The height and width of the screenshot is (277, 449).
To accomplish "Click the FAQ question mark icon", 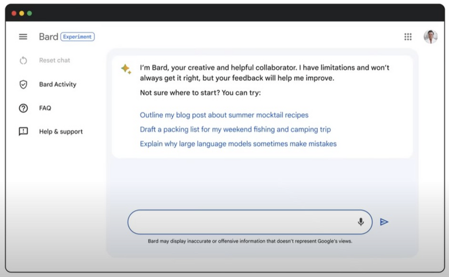I will point(23,108).
